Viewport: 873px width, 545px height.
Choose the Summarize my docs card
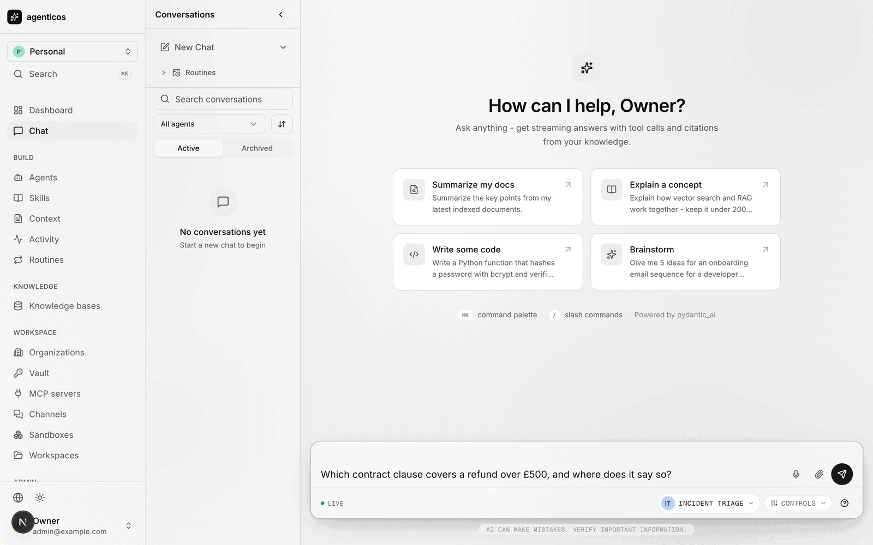[488, 197]
